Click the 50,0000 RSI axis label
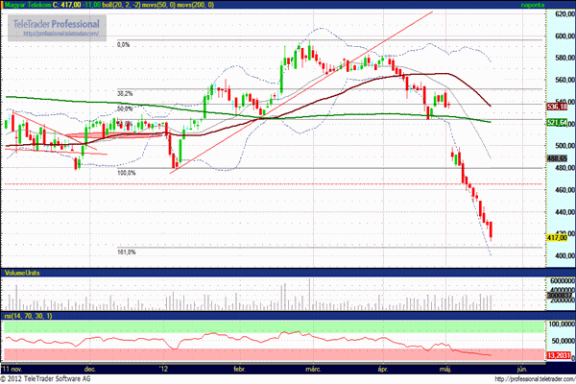Viewport: 576px width, 384px height. click(x=564, y=341)
